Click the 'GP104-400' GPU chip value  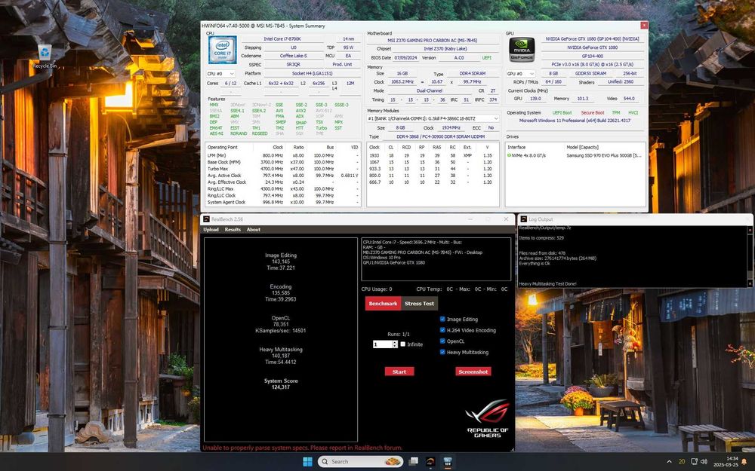592,56
